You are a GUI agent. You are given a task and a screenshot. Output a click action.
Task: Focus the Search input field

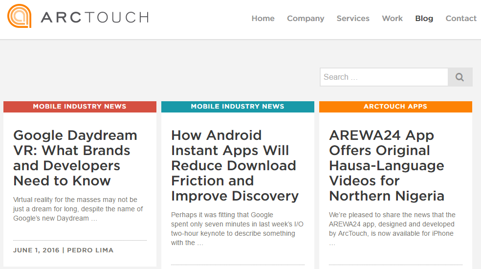tap(384, 77)
